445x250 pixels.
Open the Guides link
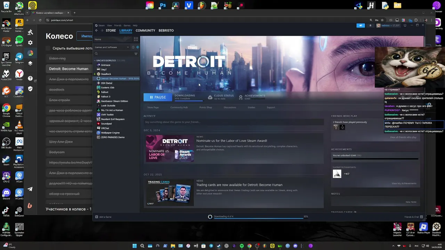[251, 107]
